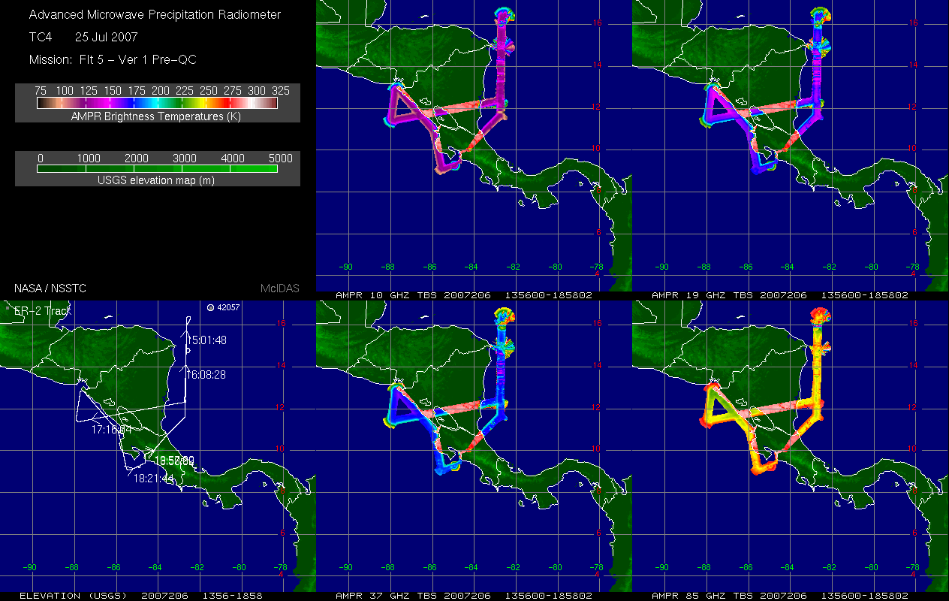The width and height of the screenshot is (949, 601).
Task: Click the ELEVATION (USGS) panel caption
Action: [x=140, y=596]
